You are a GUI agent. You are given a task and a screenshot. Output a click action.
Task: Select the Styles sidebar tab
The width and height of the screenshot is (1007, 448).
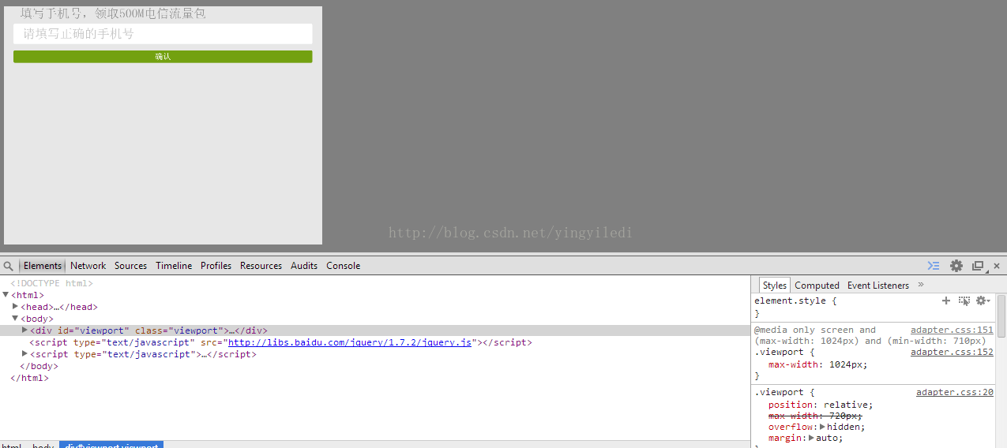tap(775, 286)
